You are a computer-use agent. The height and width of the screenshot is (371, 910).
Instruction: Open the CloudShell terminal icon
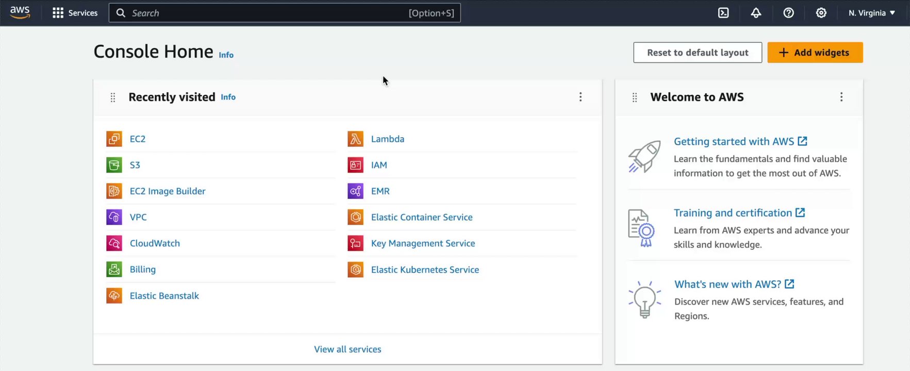[723, 13]
